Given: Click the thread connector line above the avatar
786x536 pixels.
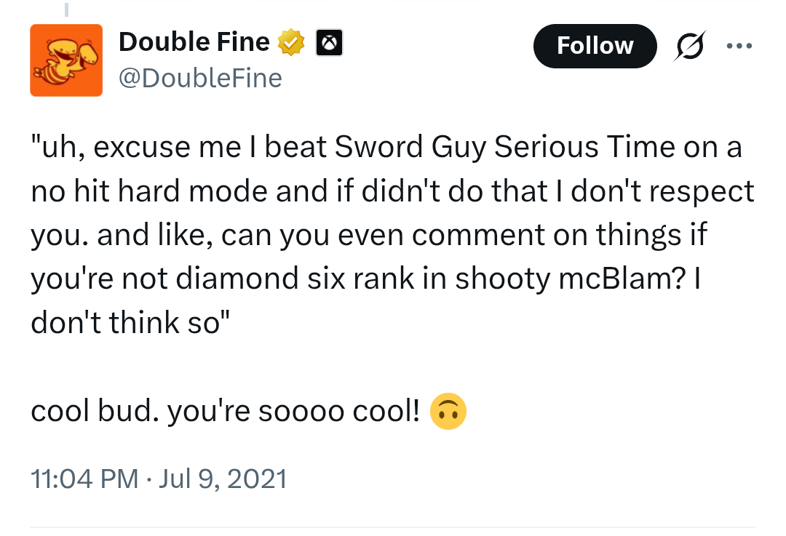Looking at the screenshot, I should pyautogui.click(x=66, y=10).
